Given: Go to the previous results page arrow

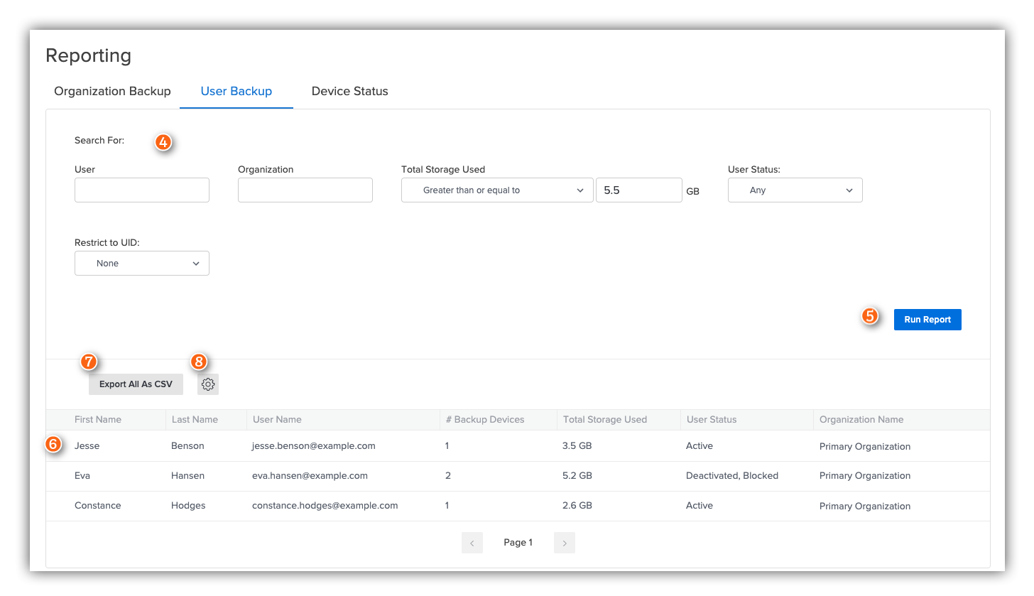Looking at the screenshot, I should click(472, 543).
